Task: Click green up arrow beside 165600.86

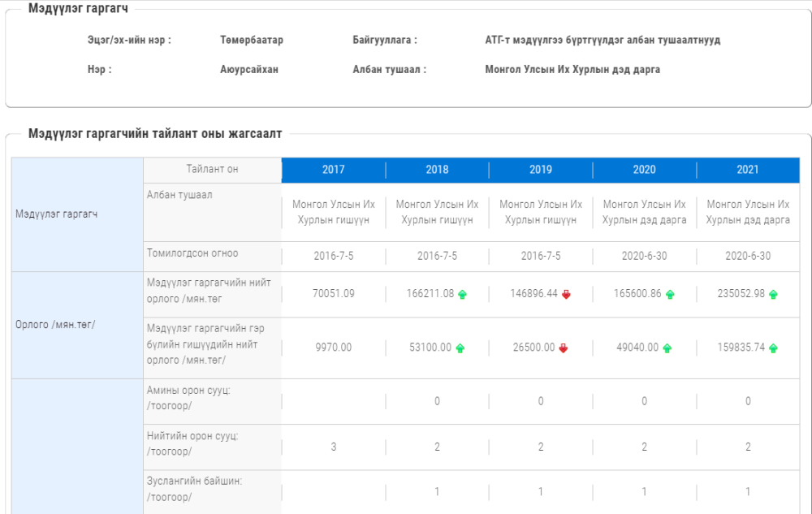Action: point(670,295)
